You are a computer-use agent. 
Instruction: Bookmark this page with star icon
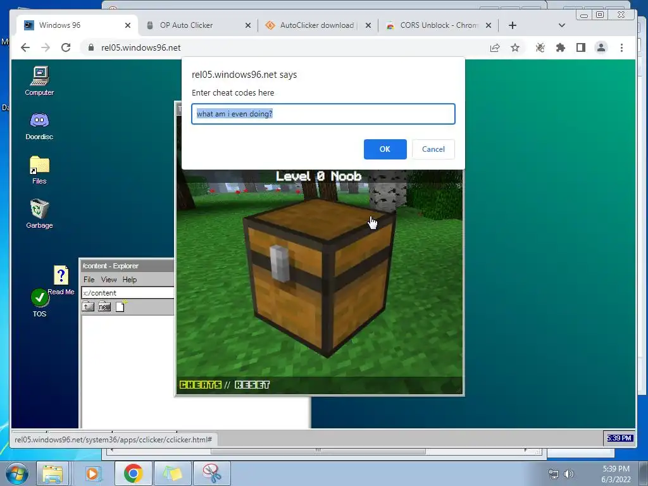515,47
